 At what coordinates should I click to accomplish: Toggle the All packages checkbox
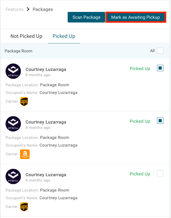[x=160, y=51]
